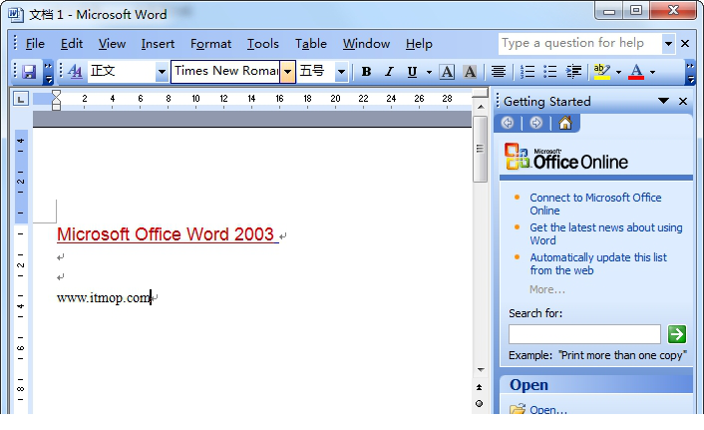
Task: Apply the yellow highlight color
Action: pyautogui.click(x=601, y=72)
